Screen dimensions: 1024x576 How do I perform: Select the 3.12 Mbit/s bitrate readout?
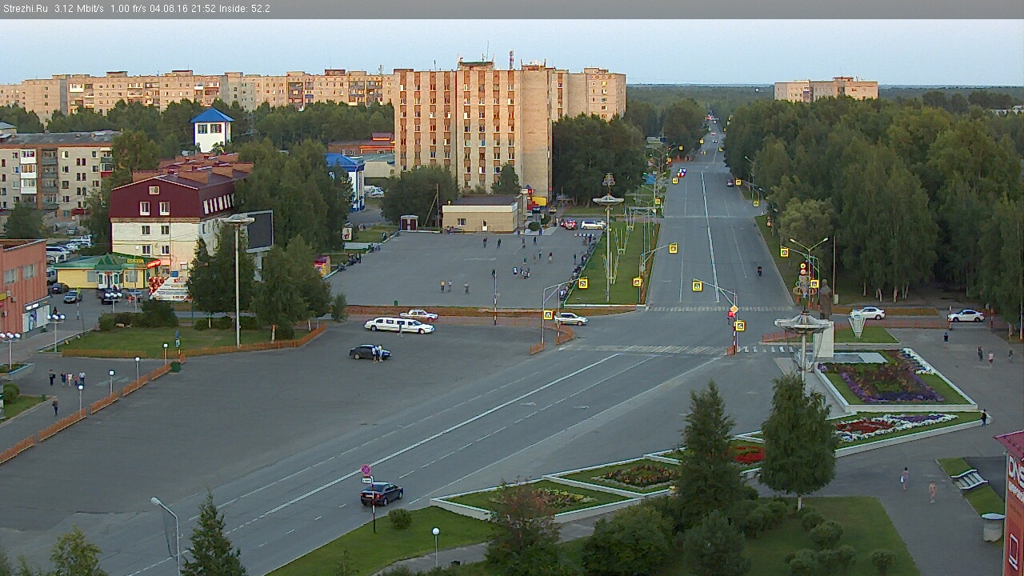[x=79, y=9]
